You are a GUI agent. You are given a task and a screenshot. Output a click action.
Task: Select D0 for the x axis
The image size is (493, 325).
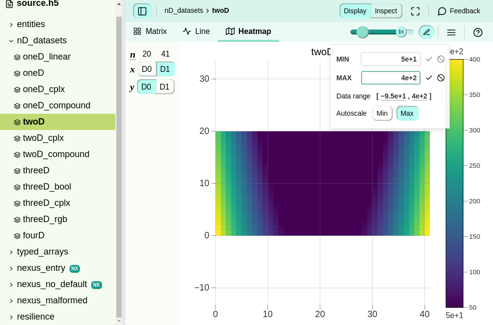(147, 69)
